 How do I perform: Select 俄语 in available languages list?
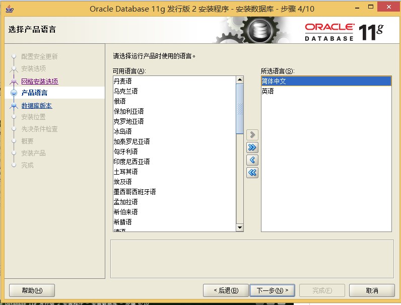tap(119, 101)
